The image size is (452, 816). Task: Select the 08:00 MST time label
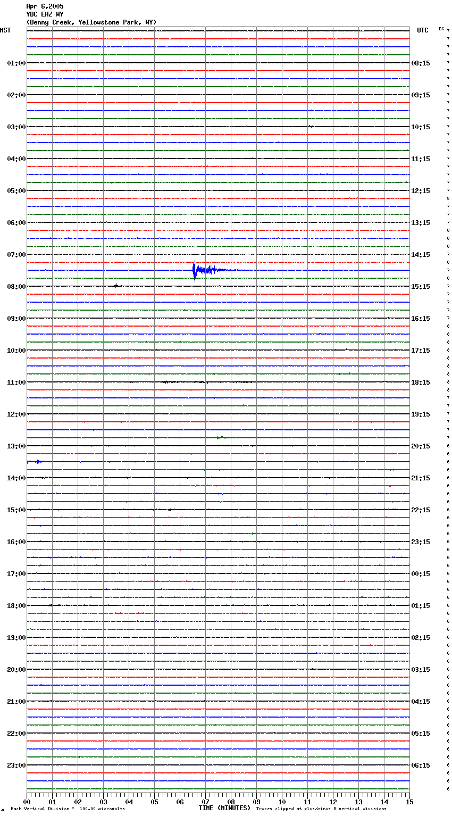click(x=16, y=287)
